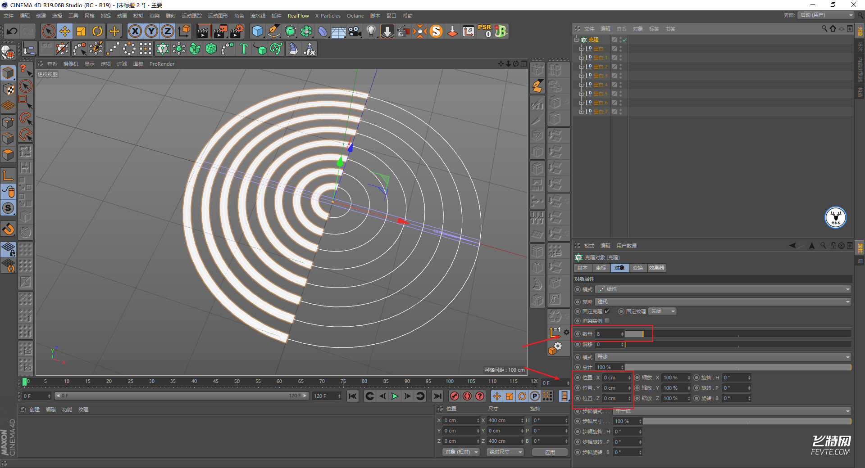The image size is (865, 468).
Task: Open the RealFlow menu
Action: [298, 16]
